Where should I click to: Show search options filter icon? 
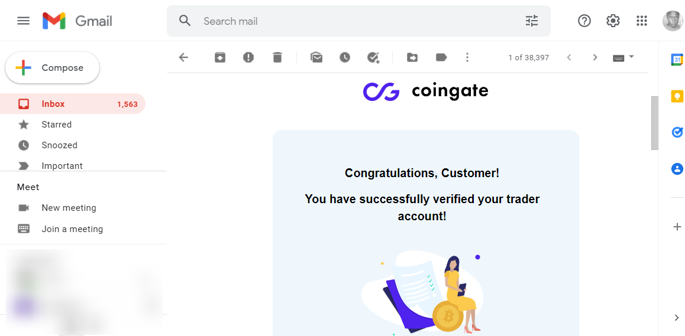(532, 21)
